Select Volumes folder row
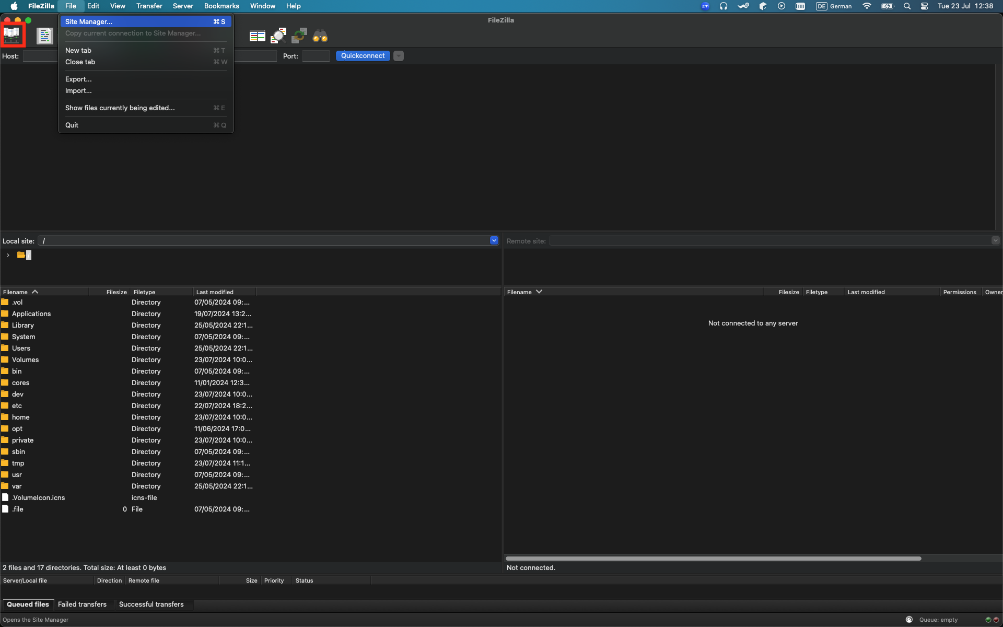Viewport: 1003px width, 627px height. [x=251, y=359]
